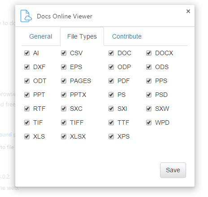Open the Contribute tab
Image resolution: width=208 pixels, height=197 pixels.
pyautogui.click(x=127, y=36)
